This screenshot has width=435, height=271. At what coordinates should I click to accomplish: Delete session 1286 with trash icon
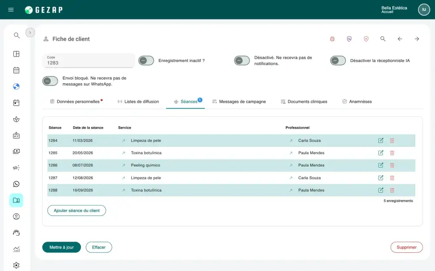pyautogui.click(x=392, y=165)
